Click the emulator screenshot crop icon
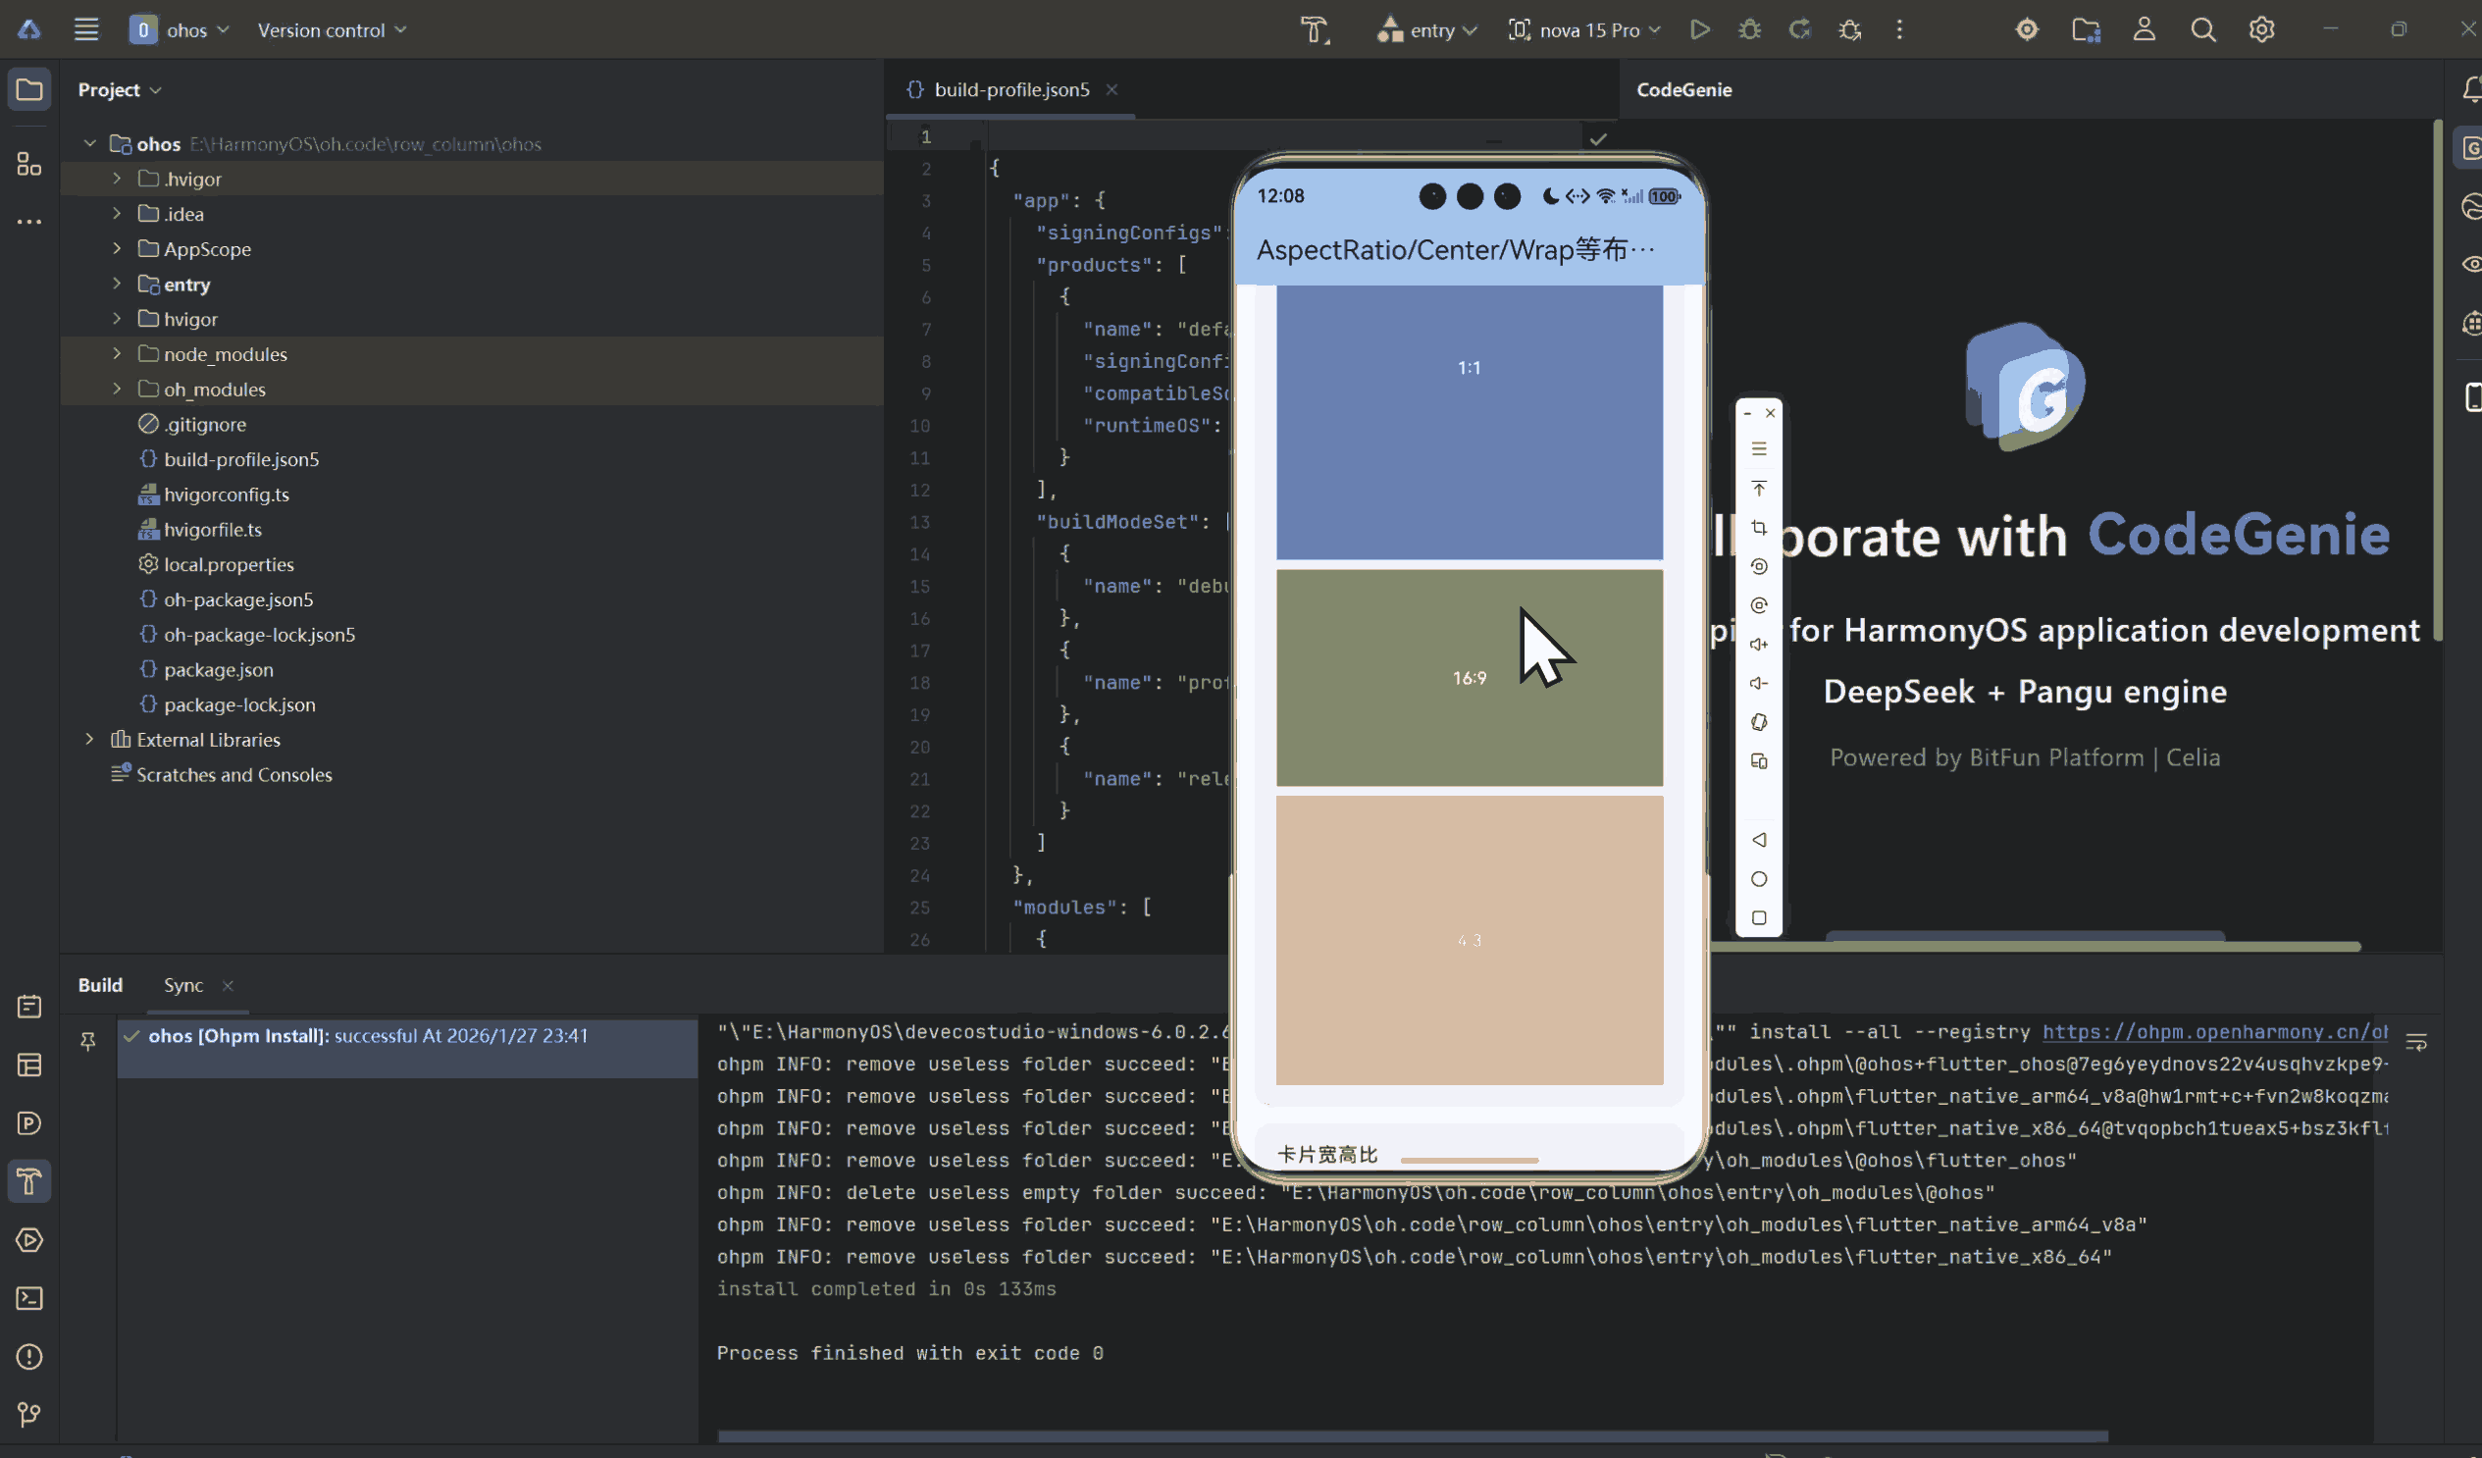 click(1759, 528)
